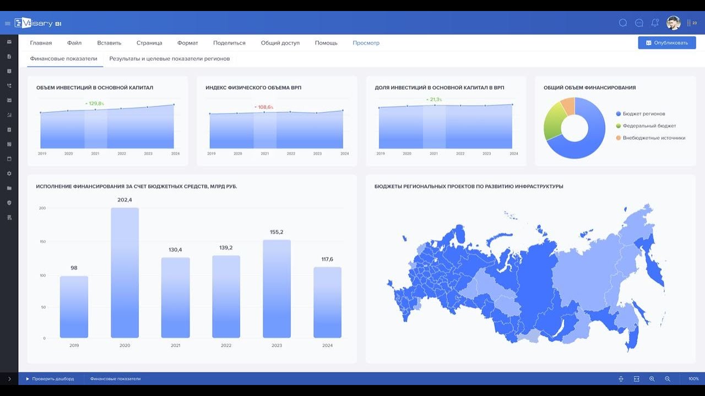The width and height of the screenshot is (705, 396).
Task: Click the Бюджет регионов legend item
Action: tap(640, 114)
